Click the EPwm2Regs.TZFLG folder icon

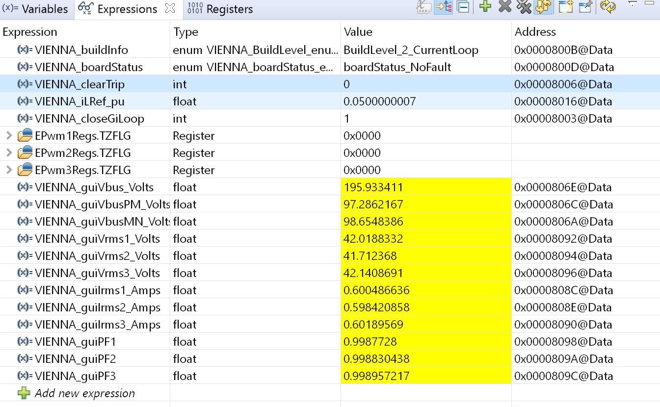[25, 153]
